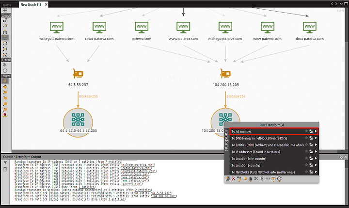
Task: Toggle favorite star for To AS number
Action: pos(306,131)
